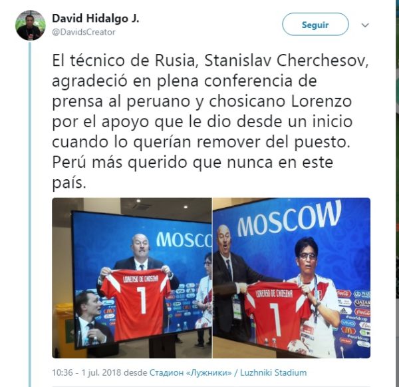Image resolution: width=399 pixels, height=387 pixels.
Task: Click the final word país in the tweet
Action: 69,183
